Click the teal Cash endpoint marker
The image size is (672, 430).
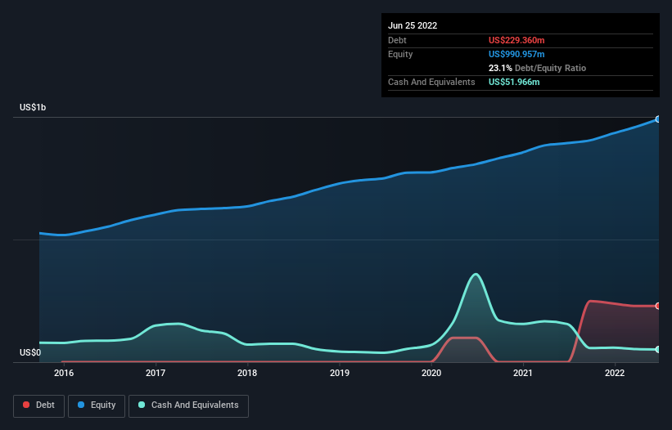(x=658, y=350)
